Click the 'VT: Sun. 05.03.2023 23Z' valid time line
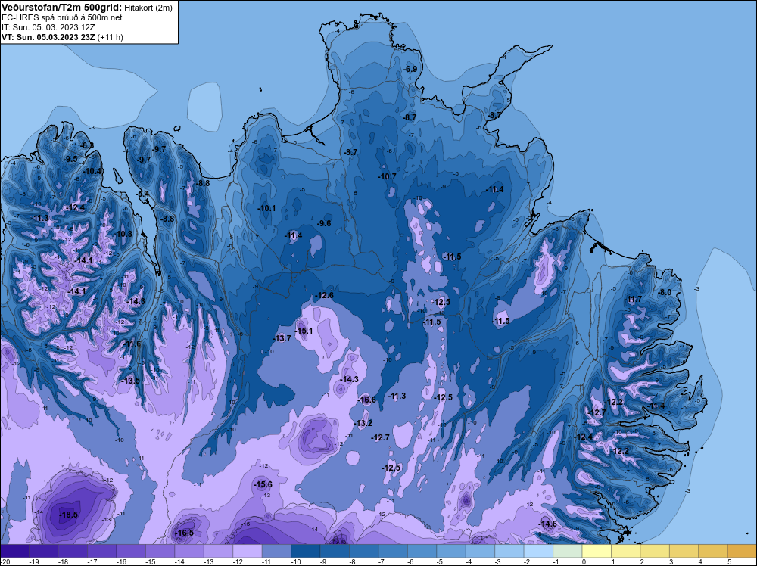The height and width of the screenshot is (566, 757). coord(48,37)
